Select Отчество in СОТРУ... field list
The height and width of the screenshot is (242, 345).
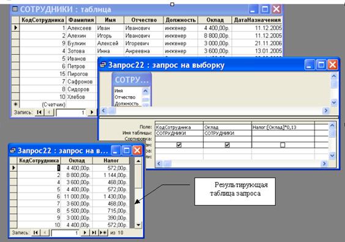click(125, 97)
